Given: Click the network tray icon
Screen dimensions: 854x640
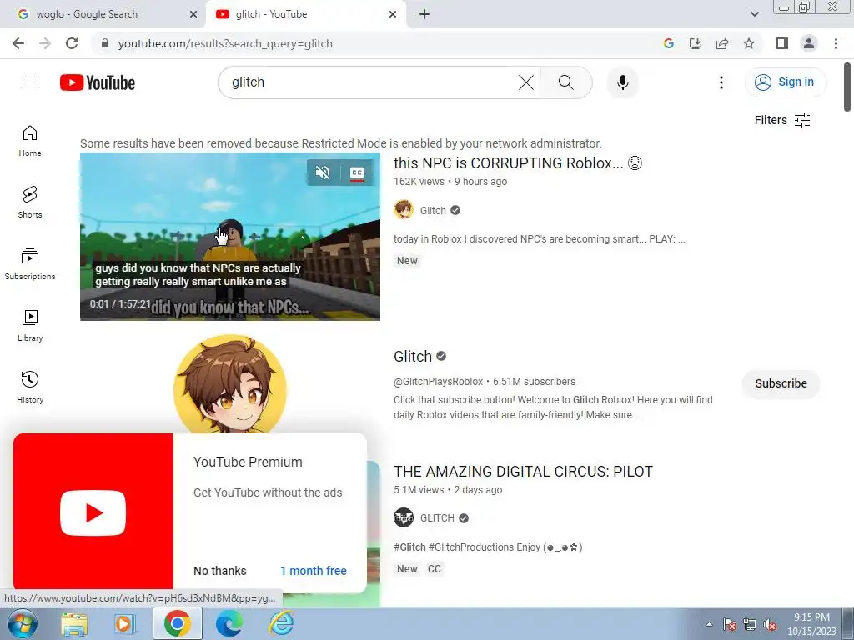Looking at the screenshot, I should (x=750, y=625).
